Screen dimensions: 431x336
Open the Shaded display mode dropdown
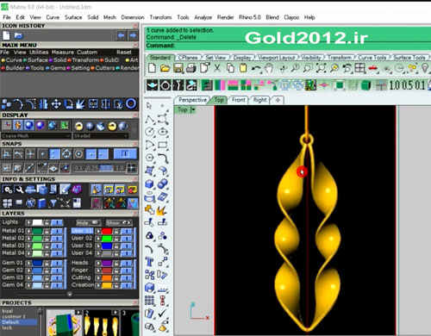[x=101, y=136]
